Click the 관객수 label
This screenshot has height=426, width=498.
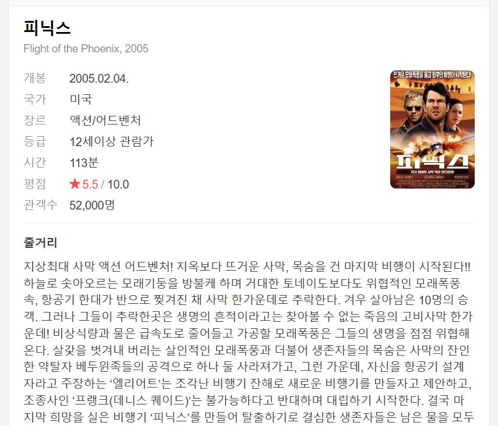[x=40, y=205]
